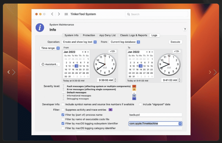Click the Search field
This screenshot has width=222, height=143.
point(157,14)
